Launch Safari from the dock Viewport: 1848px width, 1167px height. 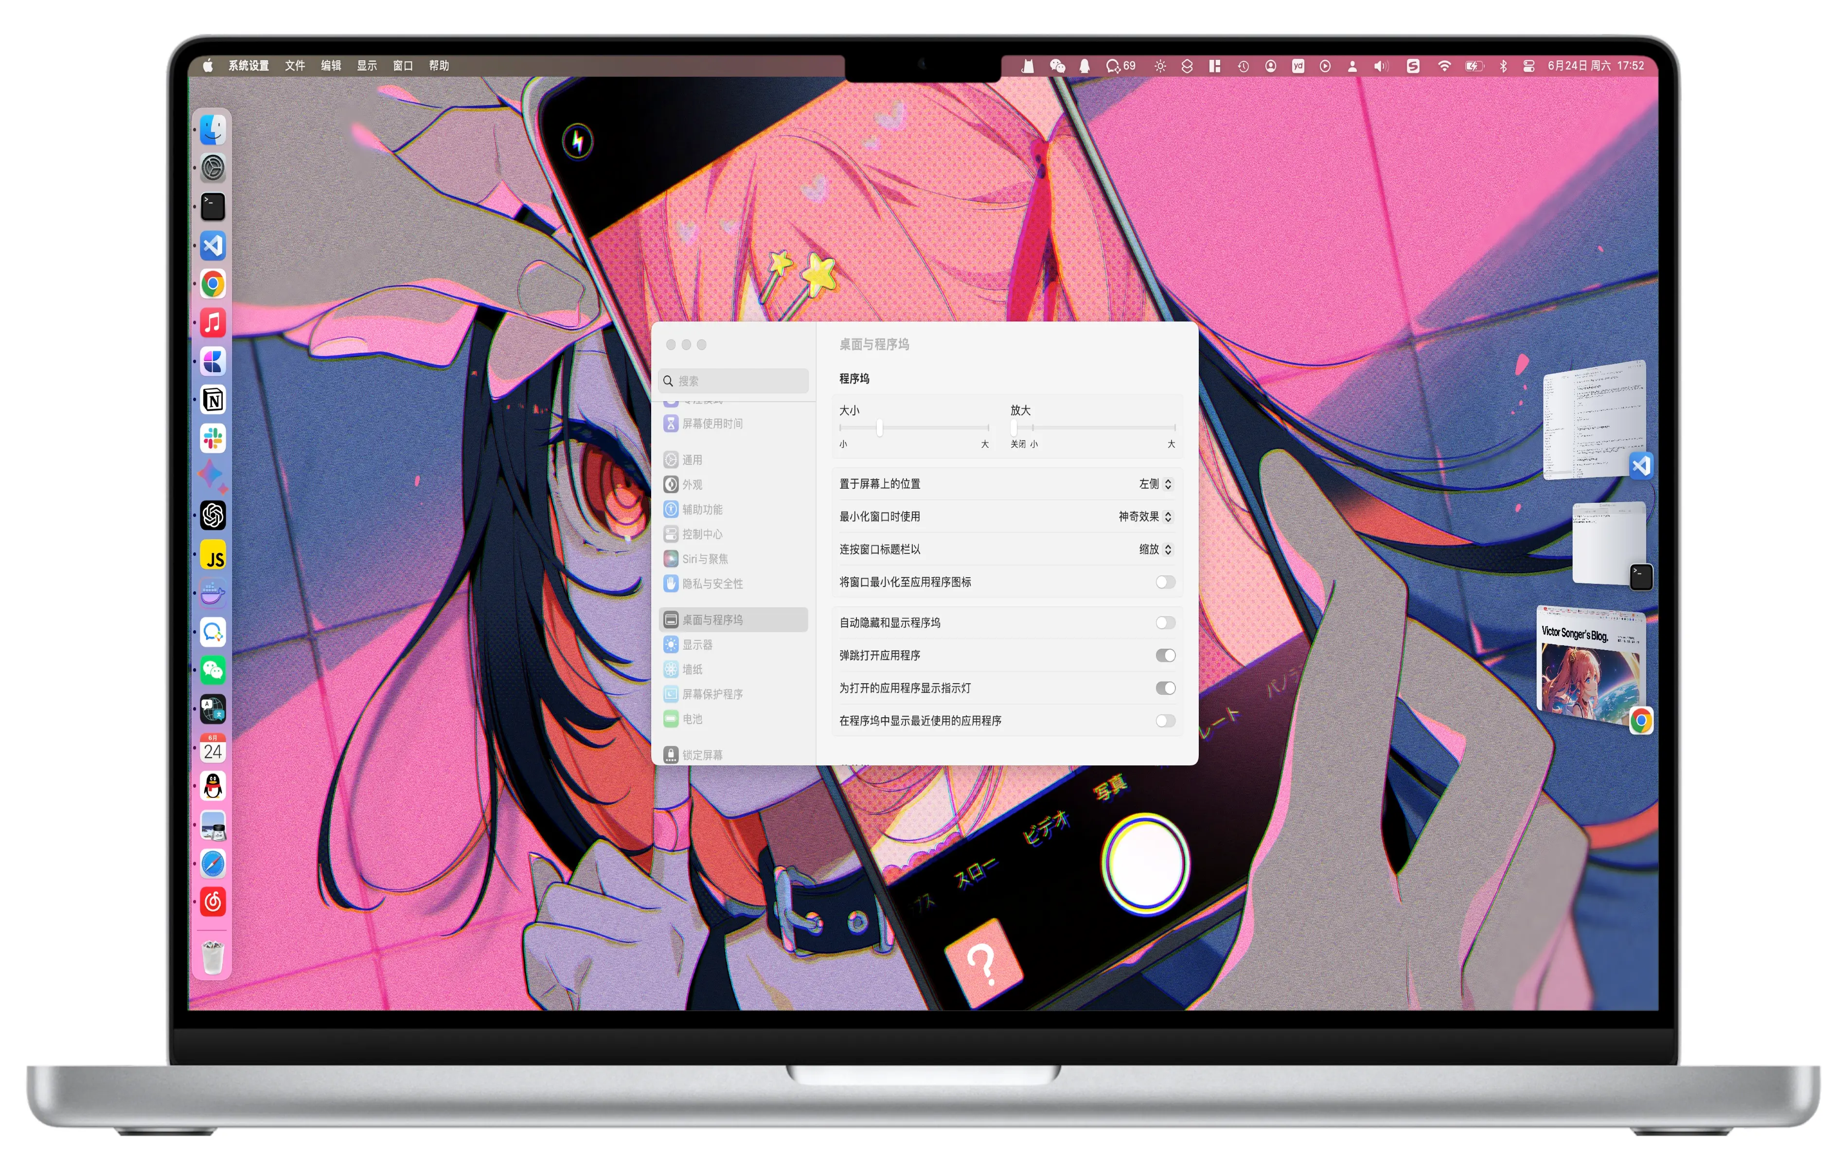pyautogui.click(x=213, y=864)
